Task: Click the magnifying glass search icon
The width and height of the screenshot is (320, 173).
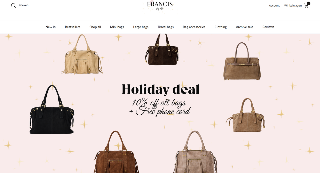Action: (13, 6)
